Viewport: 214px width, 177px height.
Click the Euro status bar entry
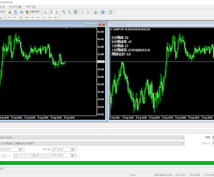coord(133,175)
